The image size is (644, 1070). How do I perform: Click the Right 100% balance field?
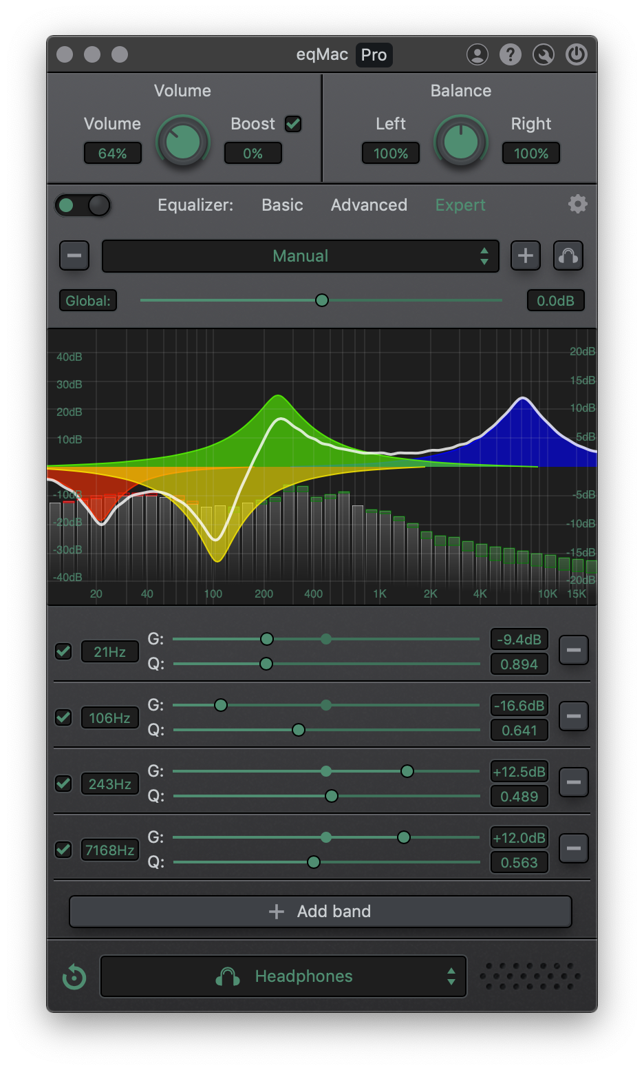coord(531,154)
